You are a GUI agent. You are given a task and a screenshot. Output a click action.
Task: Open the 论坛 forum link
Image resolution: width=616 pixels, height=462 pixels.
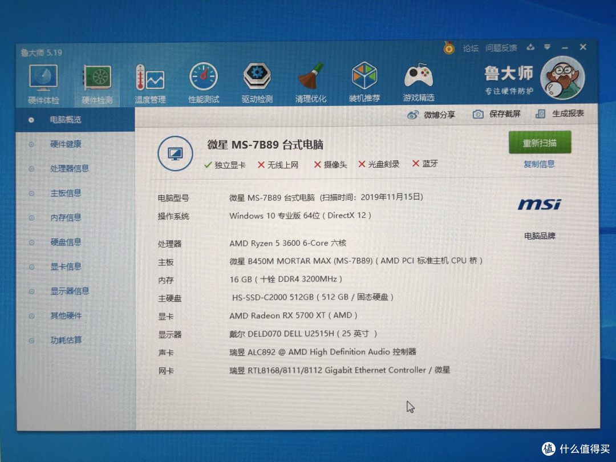tap(470, 48)
